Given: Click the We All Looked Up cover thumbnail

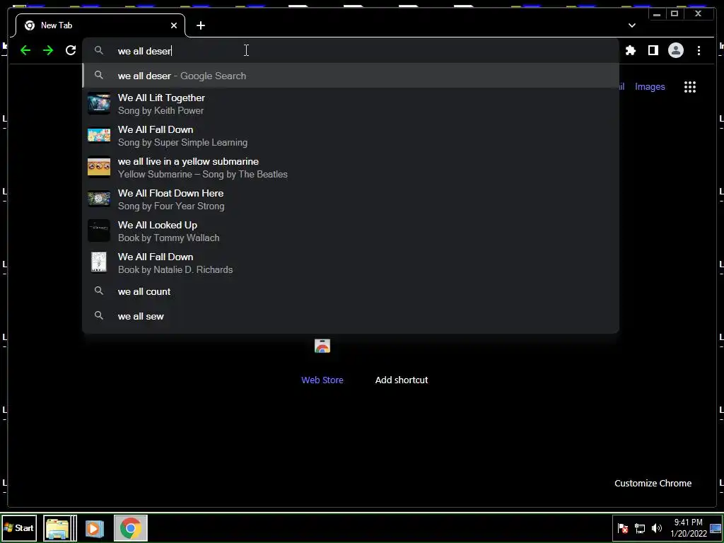Looking at the screenshot, I should click(99, 231).
